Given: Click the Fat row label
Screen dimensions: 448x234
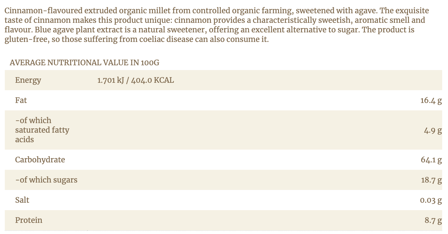Looking at the screenshot, I should coord(21,100).
